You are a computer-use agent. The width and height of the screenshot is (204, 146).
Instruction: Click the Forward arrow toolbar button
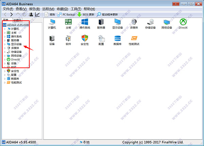pyautogui.click(x=12, y=14)
